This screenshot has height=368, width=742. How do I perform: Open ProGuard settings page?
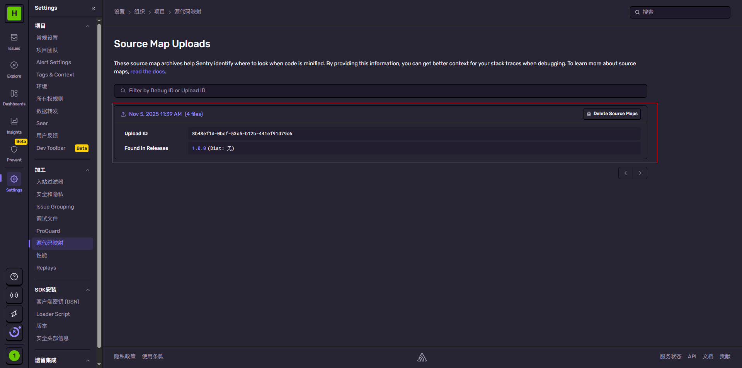click(48, 231)
